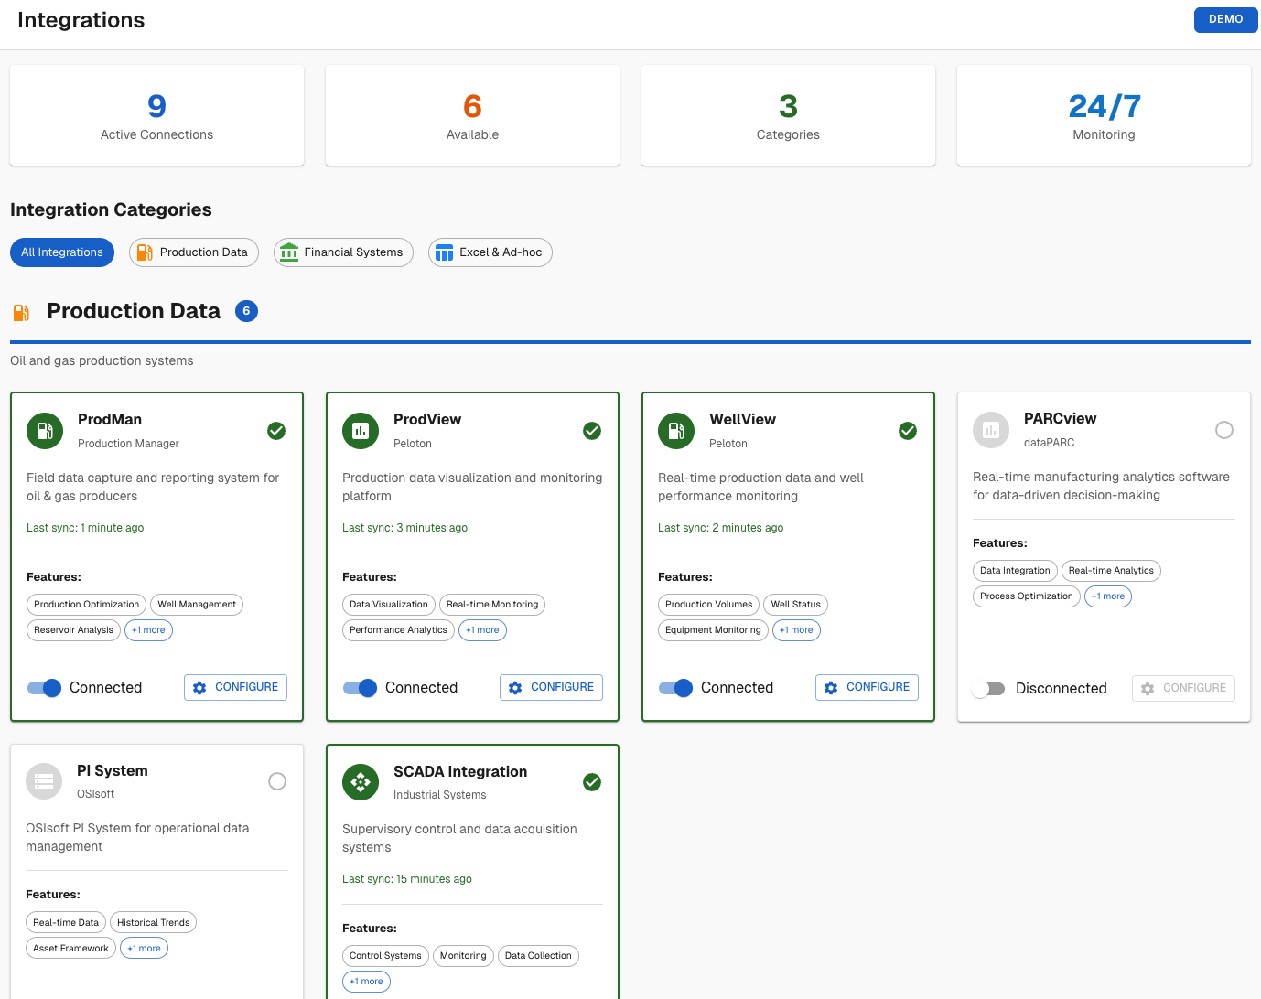Expand '+1 more' under WellView Equipment Monitoring

(x=796, y=629)
